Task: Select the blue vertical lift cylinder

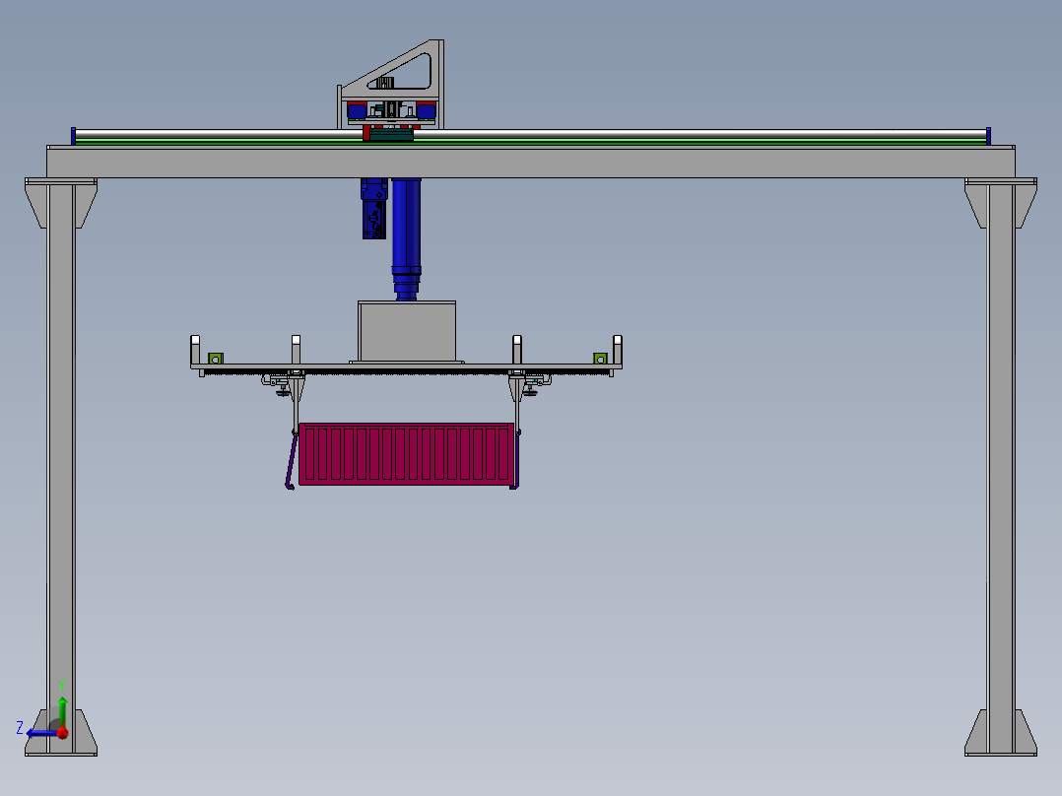Action: pyautogui.click(x=406, y=238)
